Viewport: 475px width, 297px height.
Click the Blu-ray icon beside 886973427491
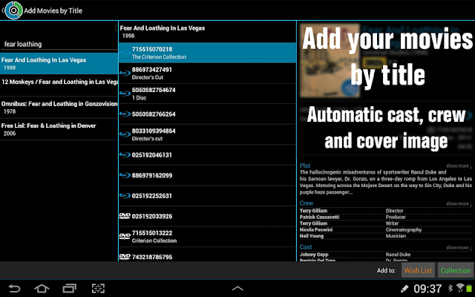tap(125, 73)
